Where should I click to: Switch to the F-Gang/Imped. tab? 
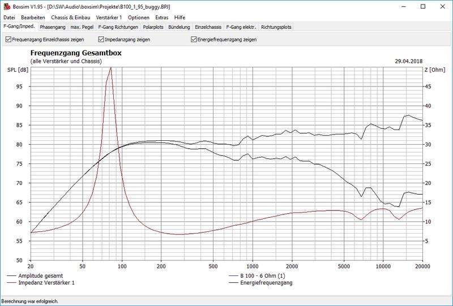coord(19,26)
